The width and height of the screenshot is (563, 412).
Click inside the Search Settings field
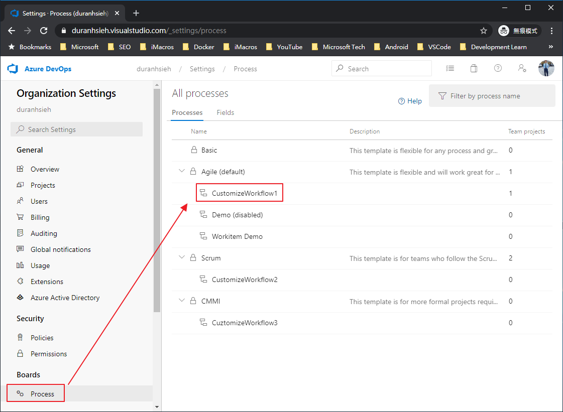coord(76,129)
